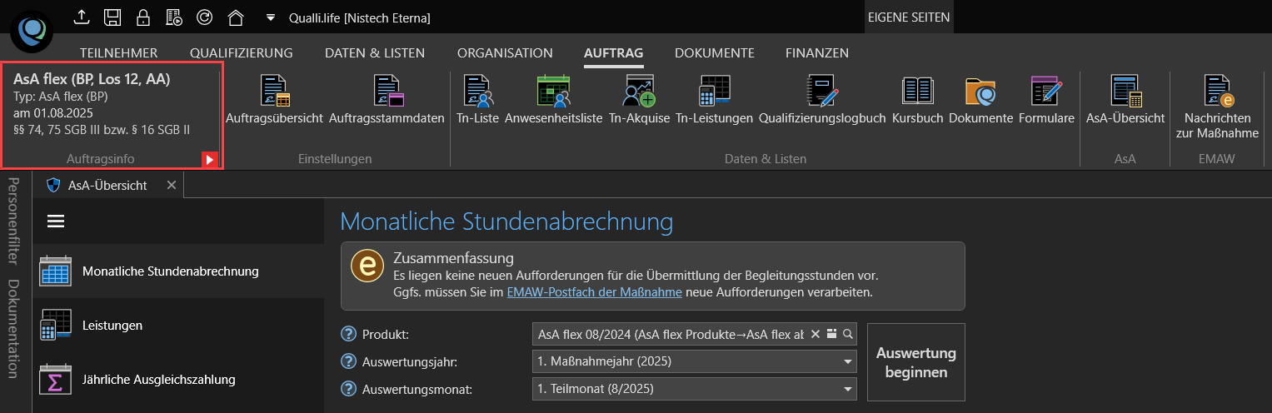Click the lock icon in title bar
Screen dimensions: 1272x413
(143, 17)
